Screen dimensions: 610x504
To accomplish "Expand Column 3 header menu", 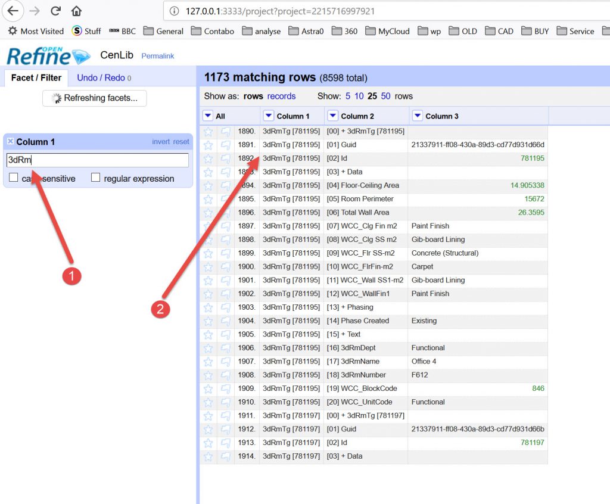I will click(417, 116).
